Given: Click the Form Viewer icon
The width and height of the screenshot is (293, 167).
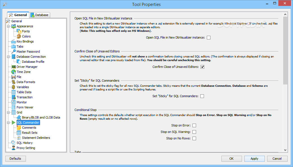Looking at the screenshot, I should click(14, 107).
